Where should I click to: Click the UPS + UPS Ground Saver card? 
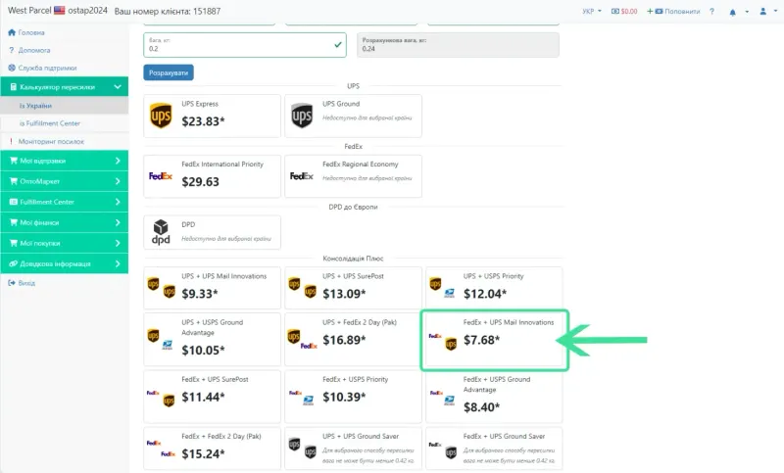point(353,448)
